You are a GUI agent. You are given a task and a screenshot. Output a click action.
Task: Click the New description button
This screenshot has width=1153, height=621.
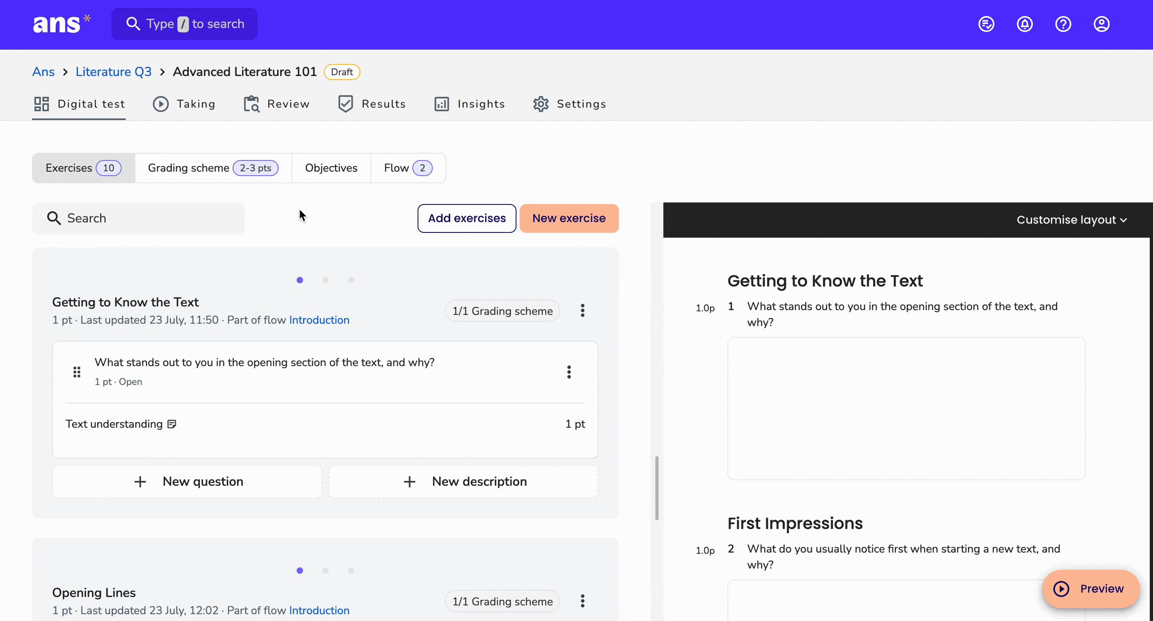click(464, 482)
